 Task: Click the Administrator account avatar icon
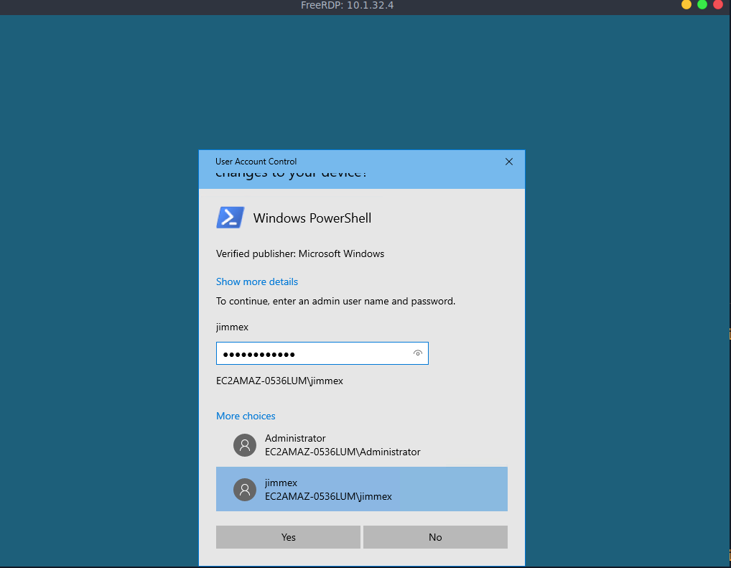pyautogui.click(x=245, y=445)
